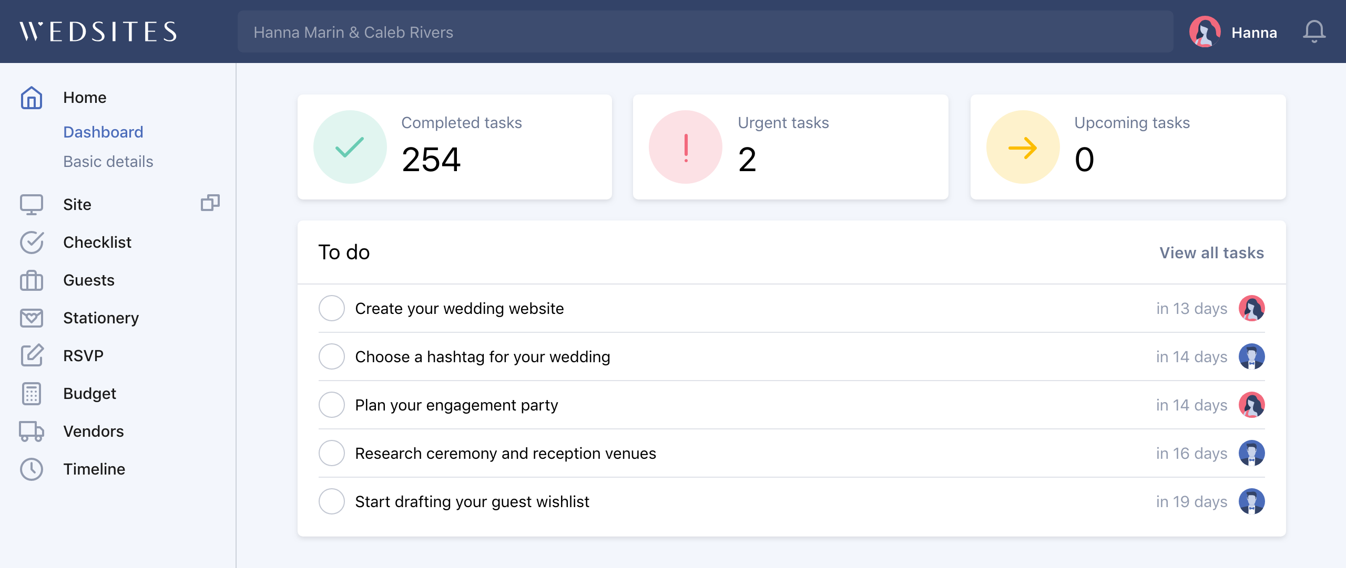The image size is (1346, 568).
Task: Click the yellow upcoming tasks arrow icon
Action: coord(1023,147)
